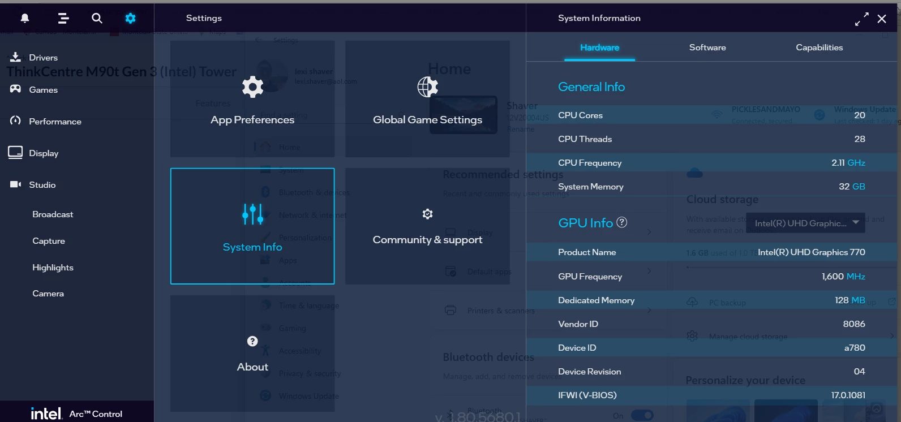Choose Broadcast under Studio
This screenshot has height=422, width=901.
pyautogui.click(x=53, y=214)
